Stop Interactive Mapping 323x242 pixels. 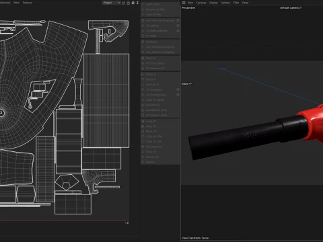(160, 52)
